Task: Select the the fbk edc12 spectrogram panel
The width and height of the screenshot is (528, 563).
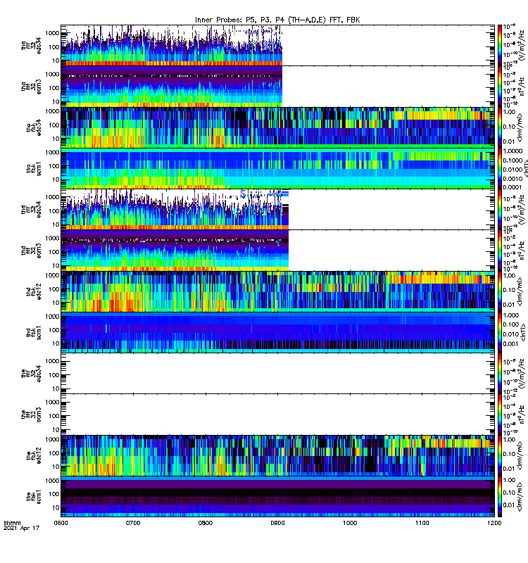Action: click(277, 455)
